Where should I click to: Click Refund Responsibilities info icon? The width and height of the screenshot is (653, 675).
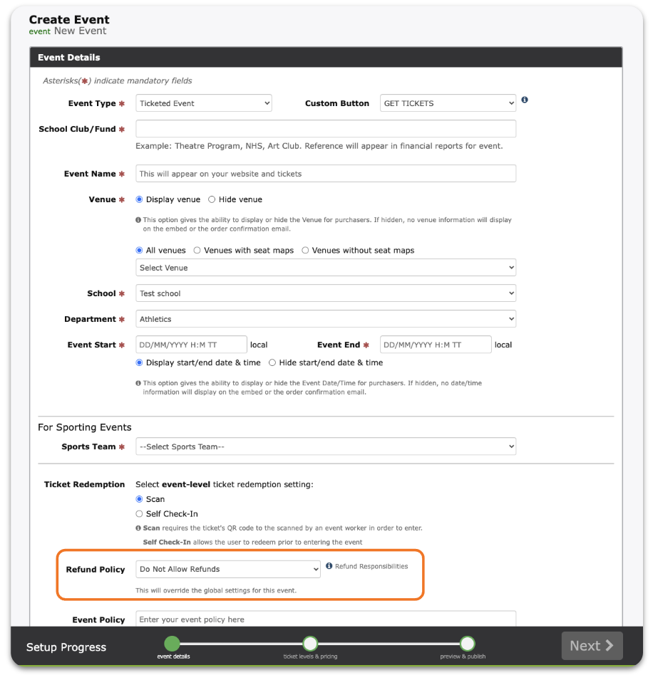click(x=329, y=567)
